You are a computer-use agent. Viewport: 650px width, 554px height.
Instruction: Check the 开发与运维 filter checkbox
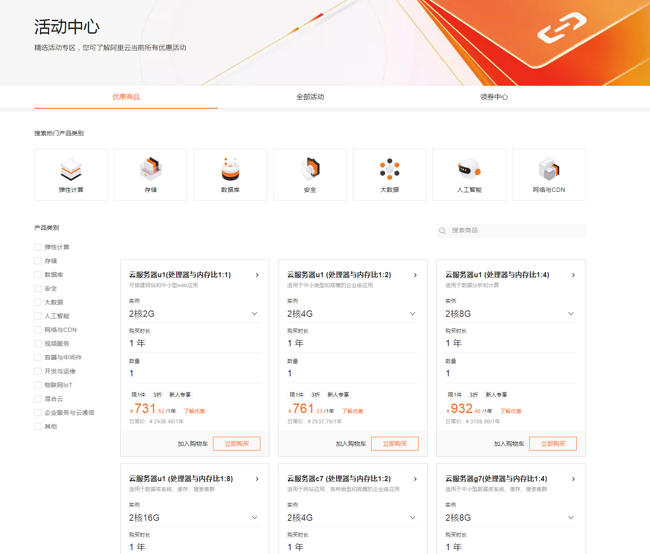click(x=38, y=371)
